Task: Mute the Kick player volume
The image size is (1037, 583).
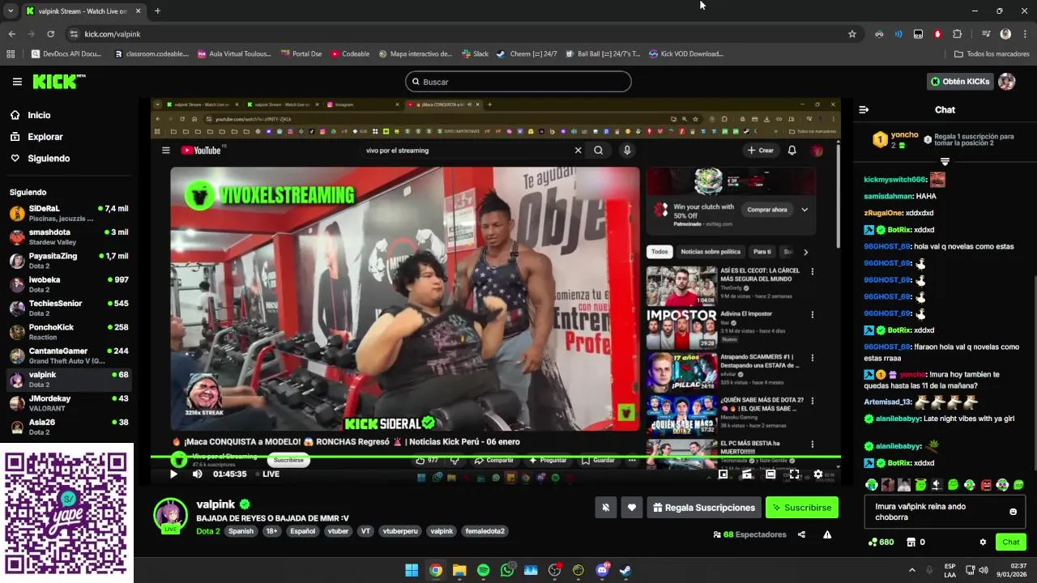Action: (198, 474)
